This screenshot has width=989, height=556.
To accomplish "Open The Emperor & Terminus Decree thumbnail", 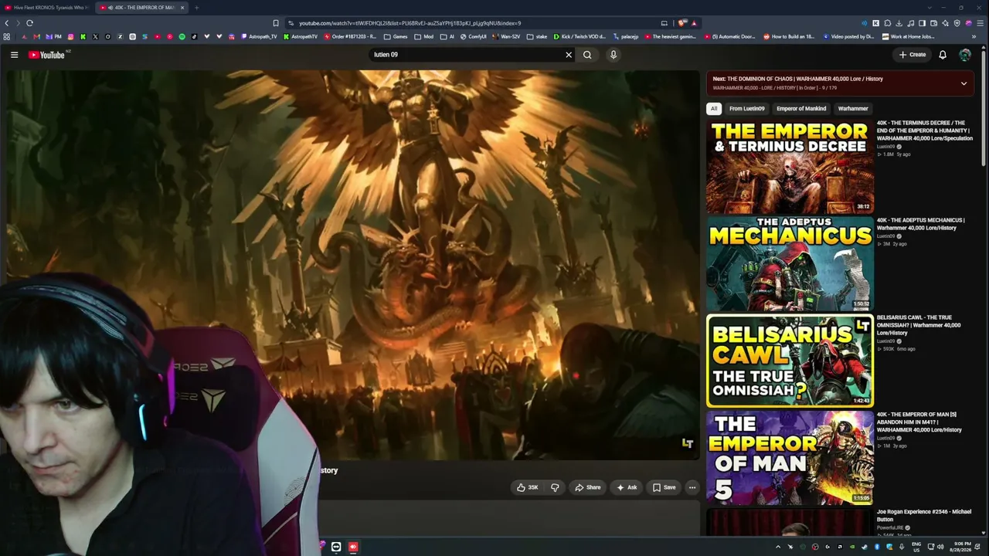I will (x=790, y=167).
